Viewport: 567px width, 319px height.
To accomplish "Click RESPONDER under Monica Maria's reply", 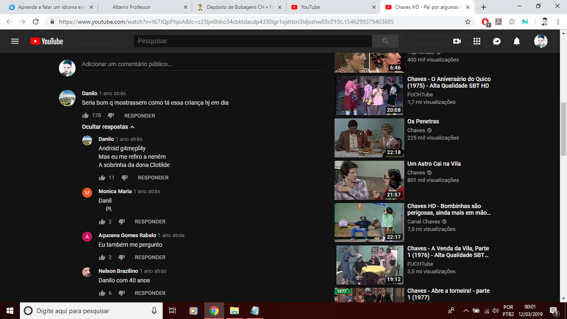I will 150,222.
